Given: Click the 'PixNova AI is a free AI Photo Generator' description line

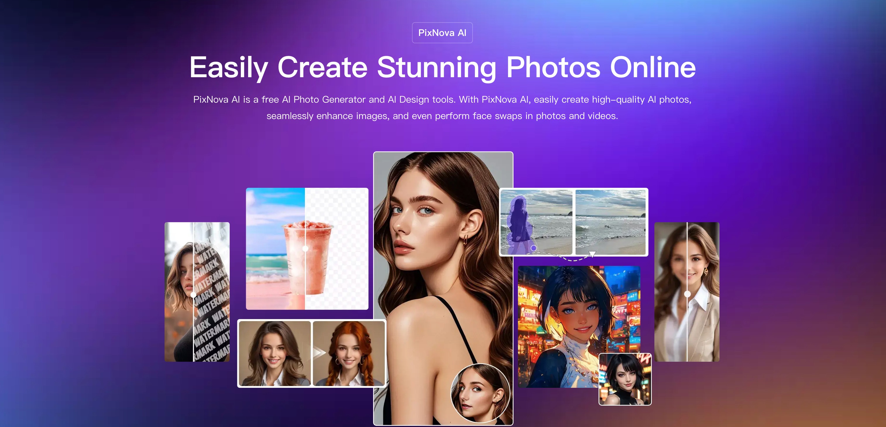Looking at the screenshot, I should pyautogui.click(x=442, y=99).
